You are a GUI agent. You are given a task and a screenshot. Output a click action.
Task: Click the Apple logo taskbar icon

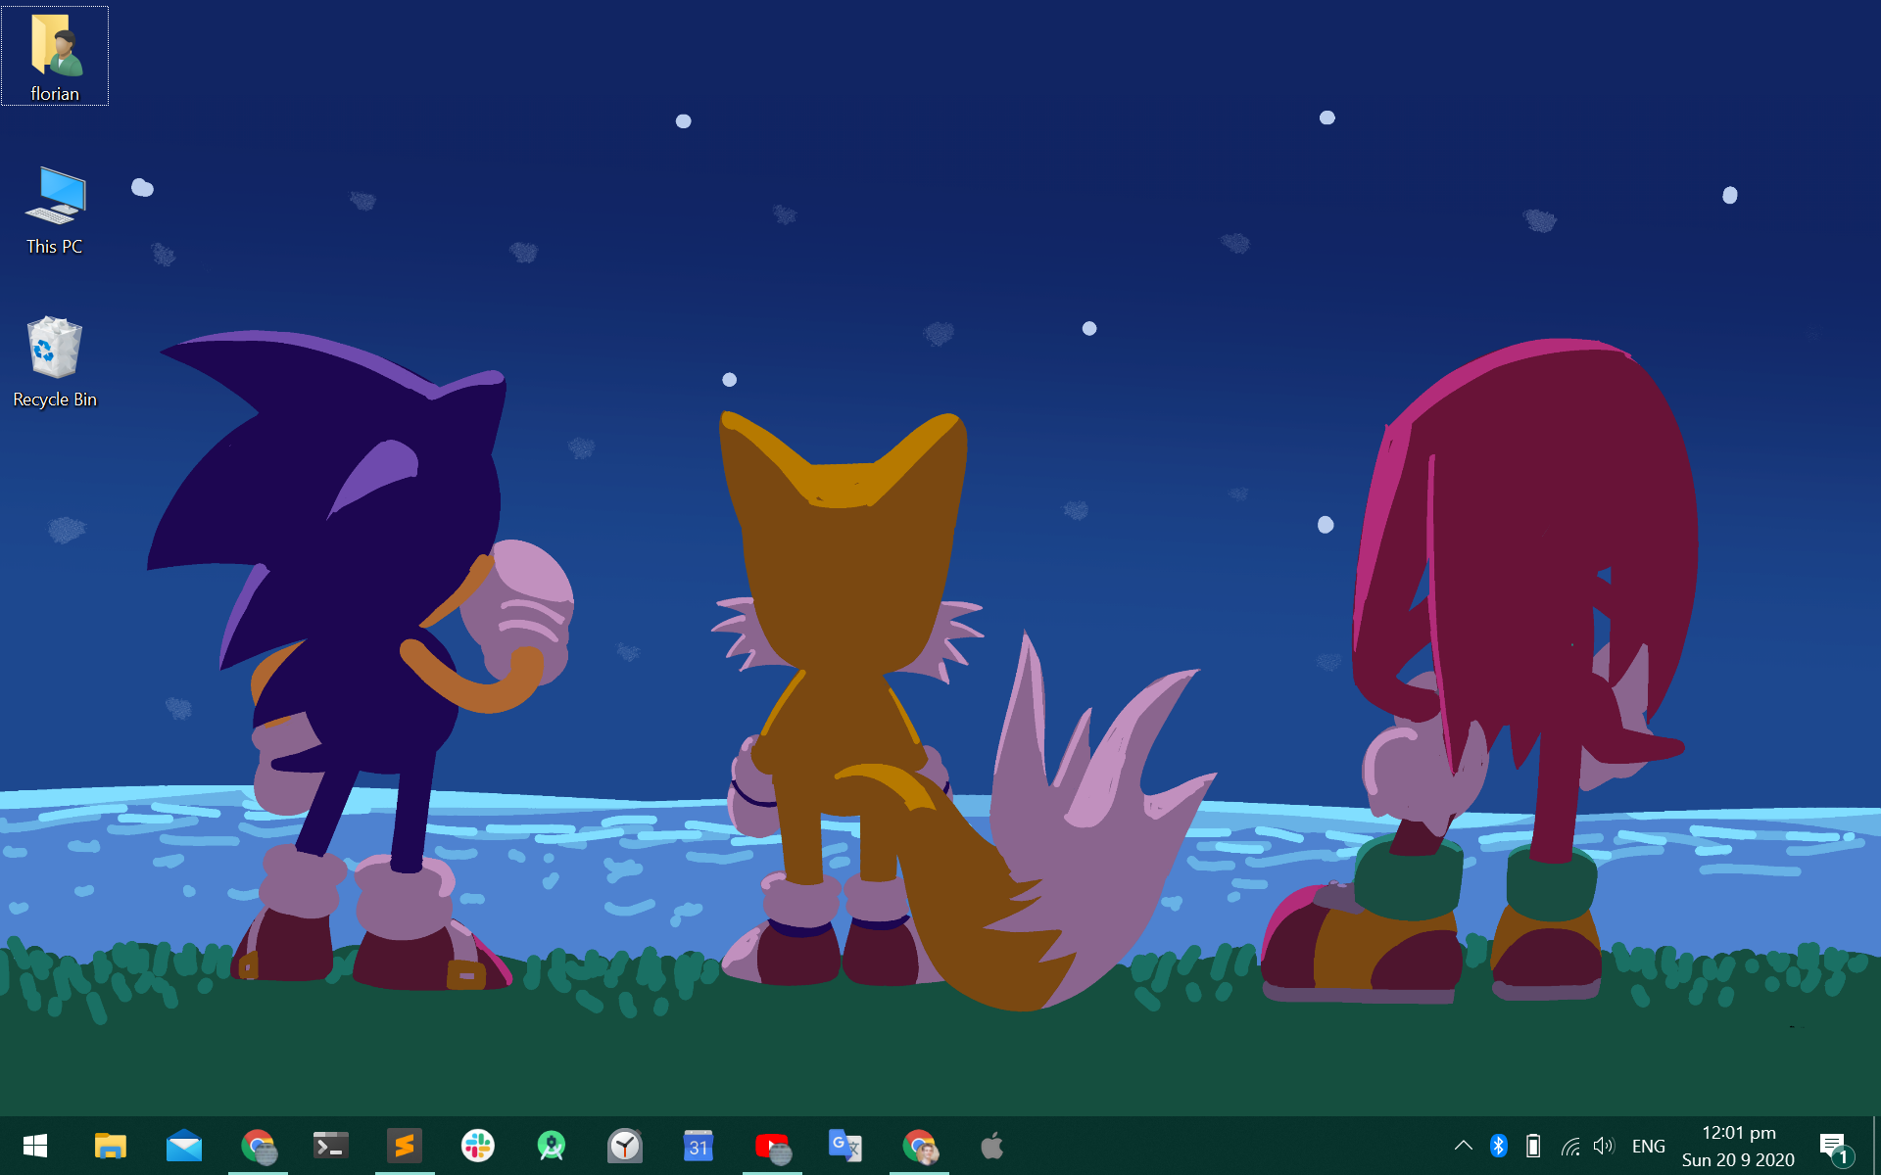991,1146
